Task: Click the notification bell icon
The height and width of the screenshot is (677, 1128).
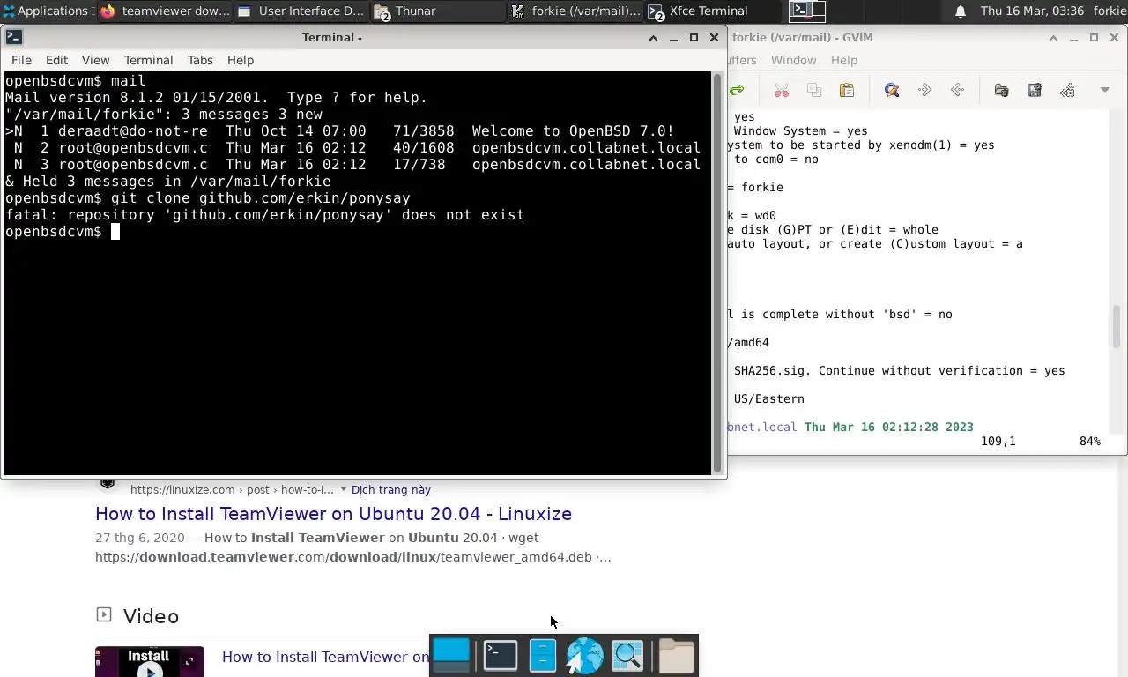Action: (961, 11)
